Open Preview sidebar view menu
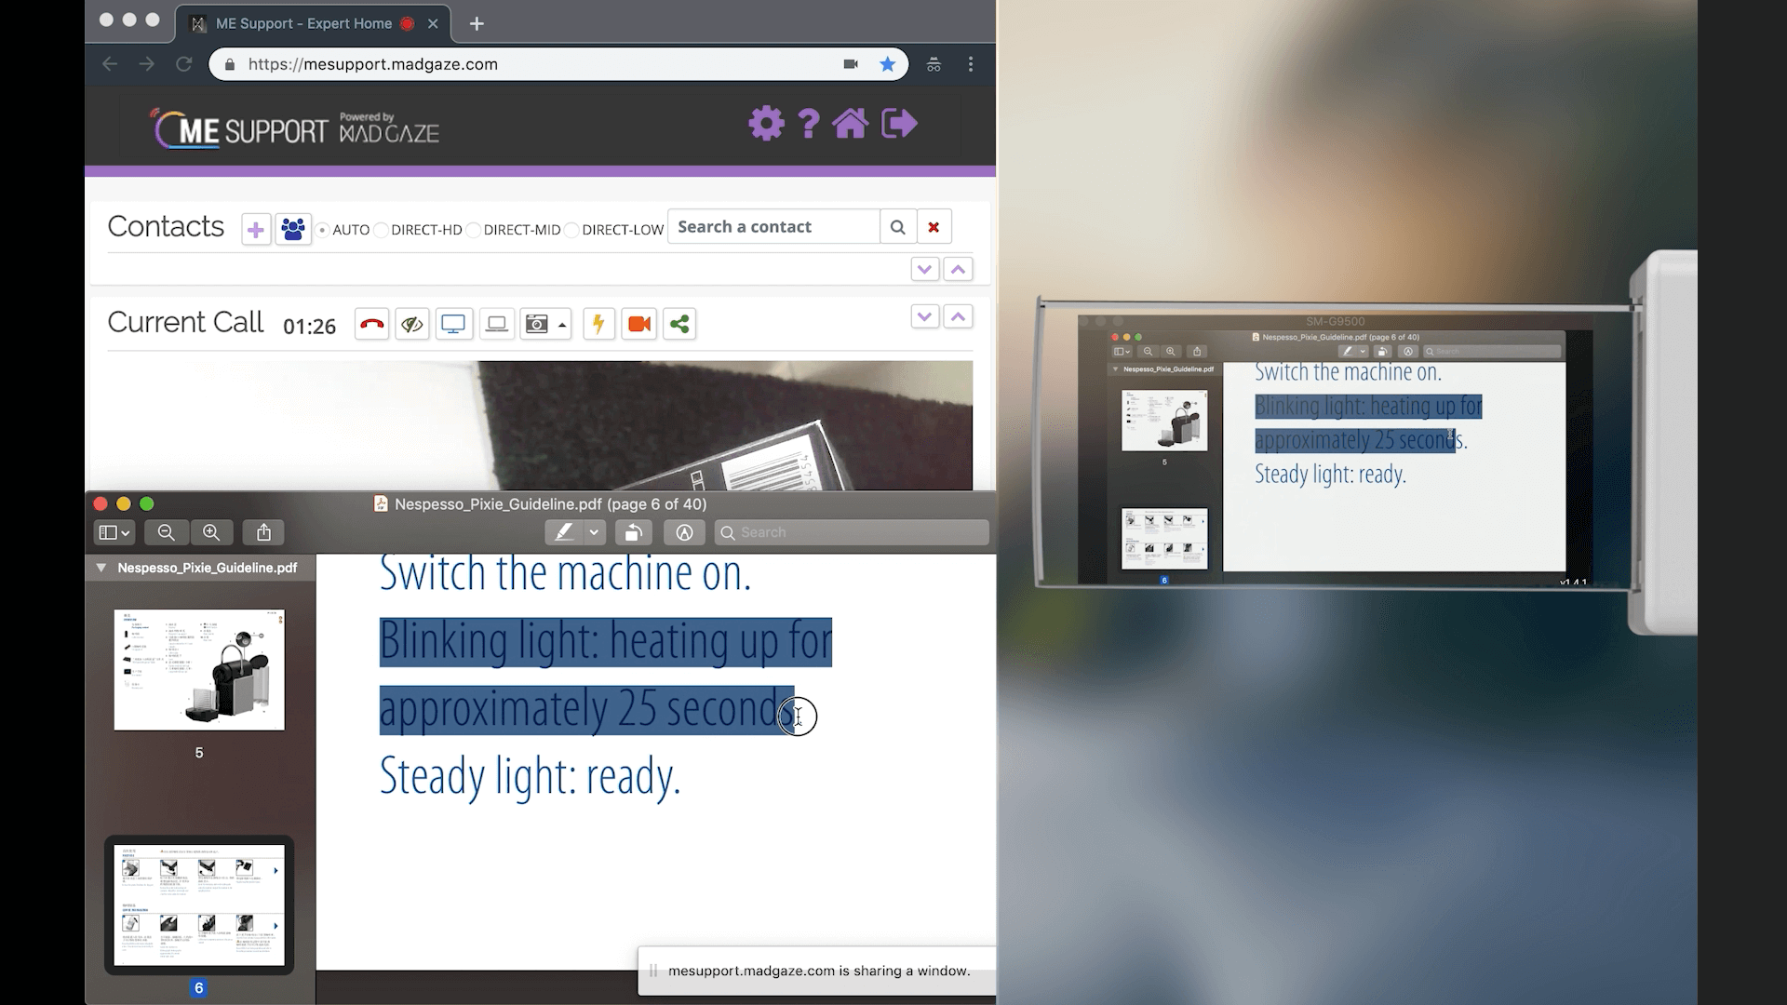Screen dimensions: 1787x1005 [114, 532]
